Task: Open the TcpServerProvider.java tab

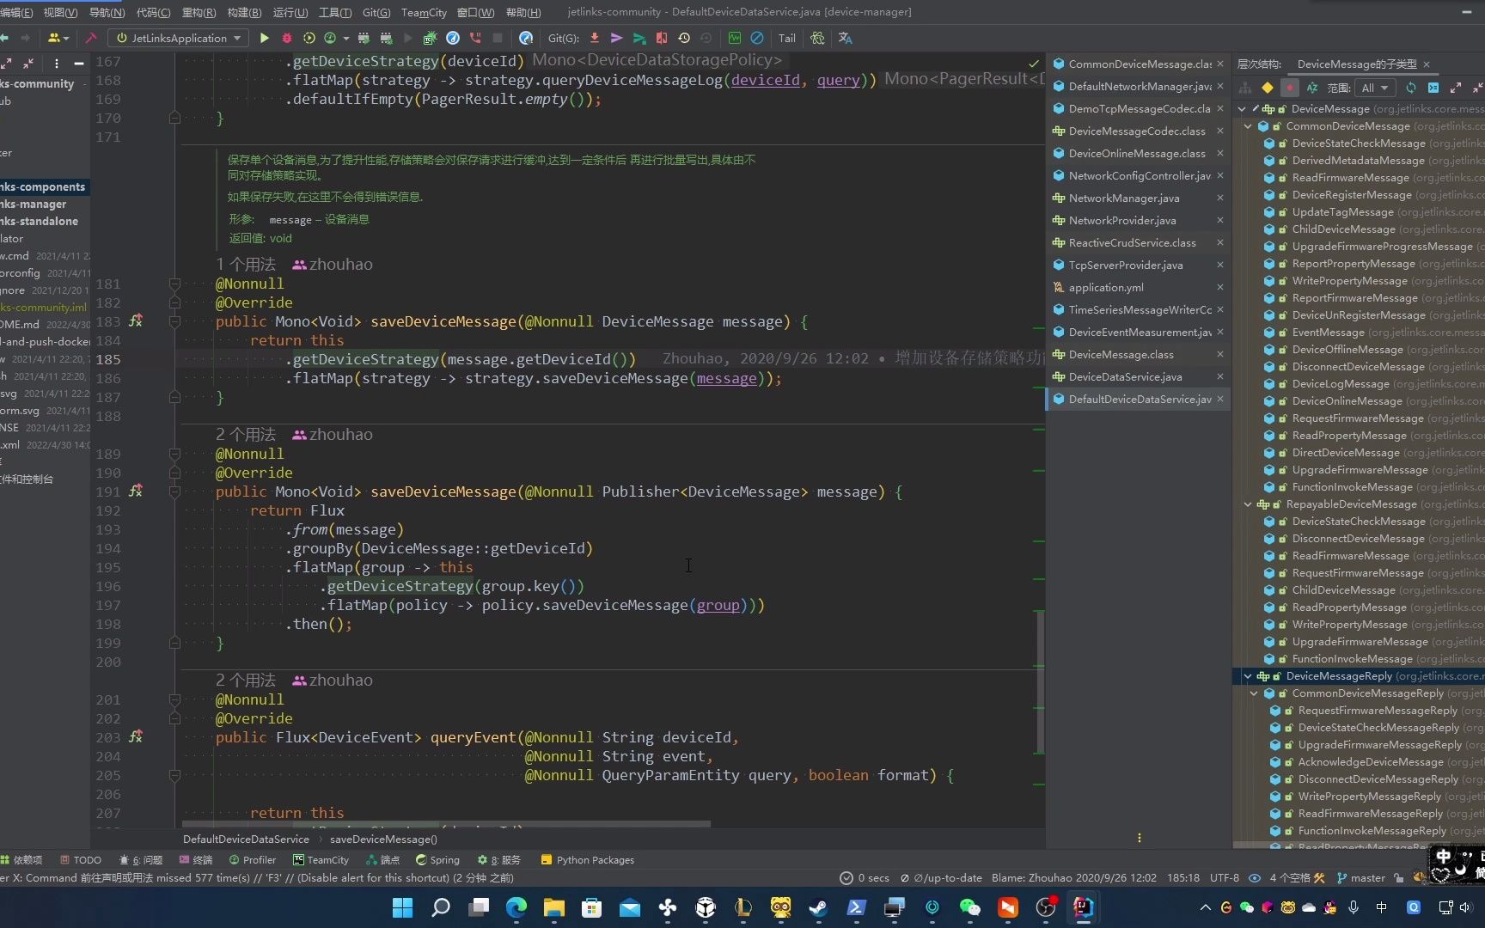Action: (1126, 266)
